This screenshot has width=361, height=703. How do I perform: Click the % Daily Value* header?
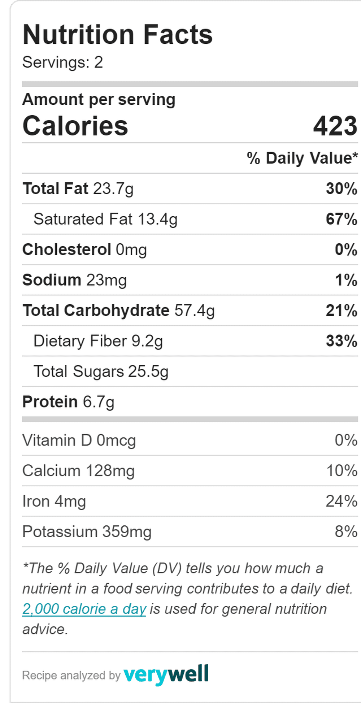click(x=302, y=158)
